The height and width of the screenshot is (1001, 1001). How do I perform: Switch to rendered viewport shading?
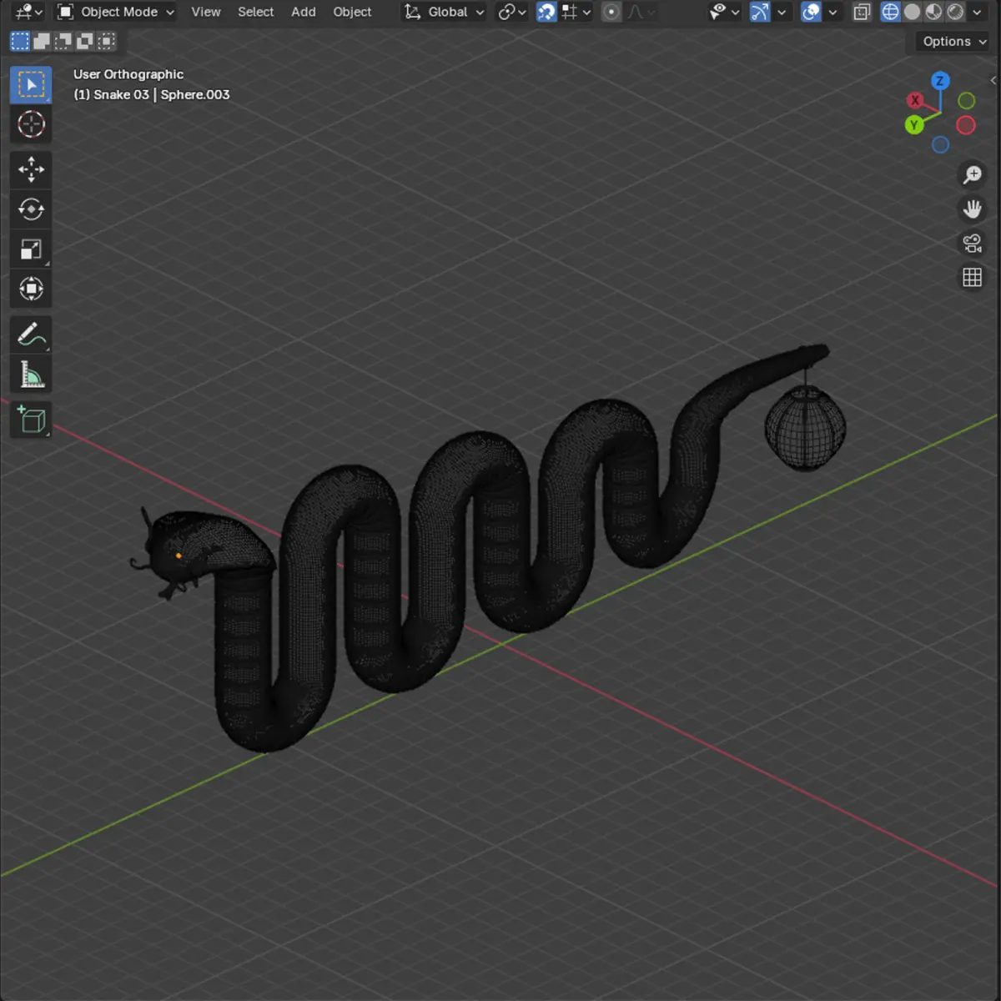pos(955,12)
